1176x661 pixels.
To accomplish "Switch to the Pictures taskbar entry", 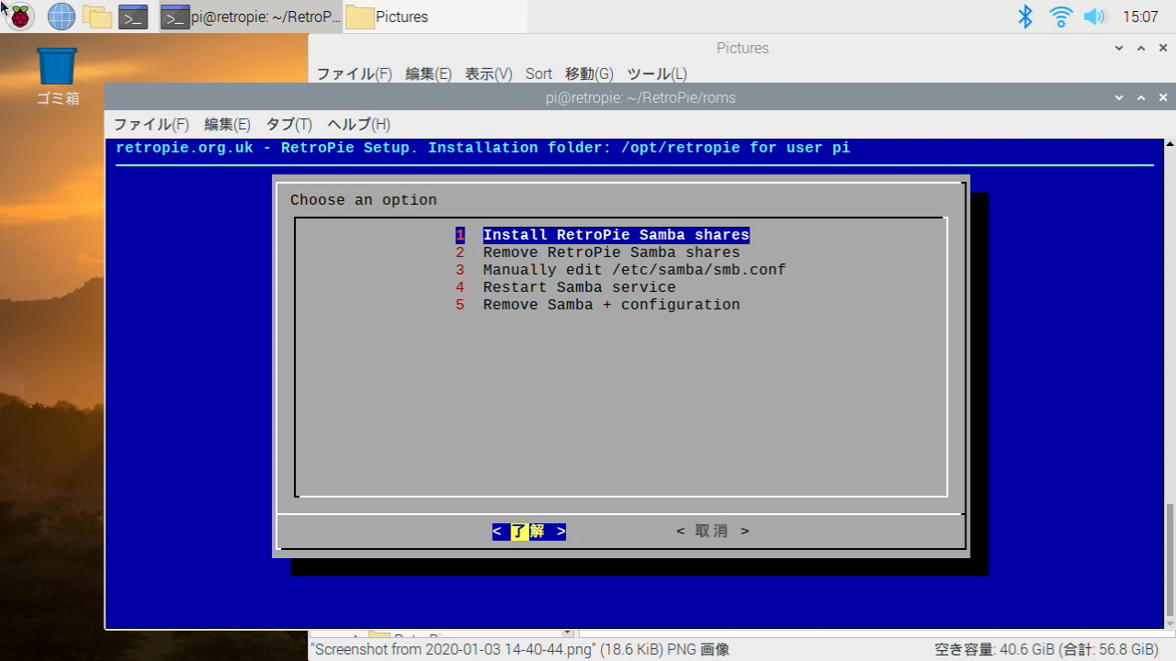I will (x=435, y=17).
